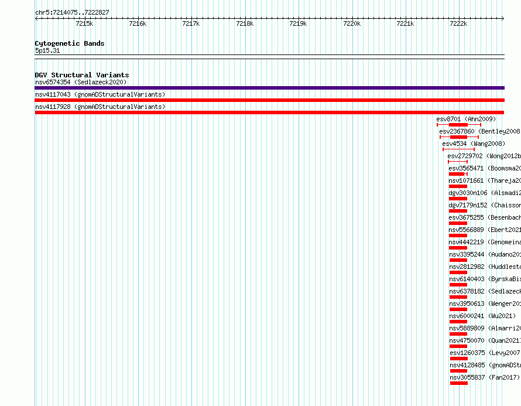
Task: Open variant esv3675255 Besenbacher label
Action: (485, 217)
